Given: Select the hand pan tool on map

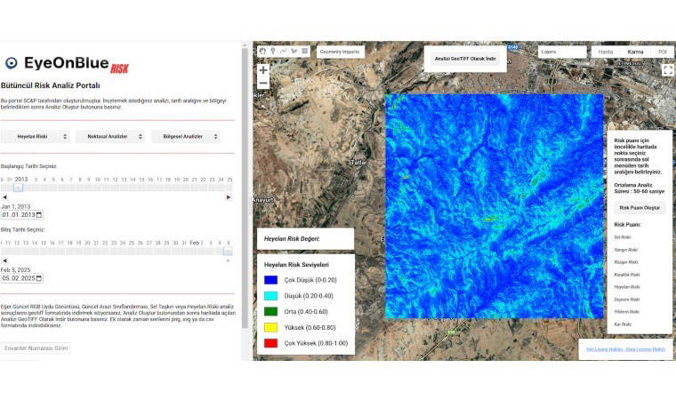Looking at the screenshot, I should click(262, 52).
